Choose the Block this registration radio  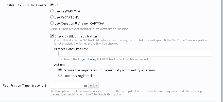point(60,76)
